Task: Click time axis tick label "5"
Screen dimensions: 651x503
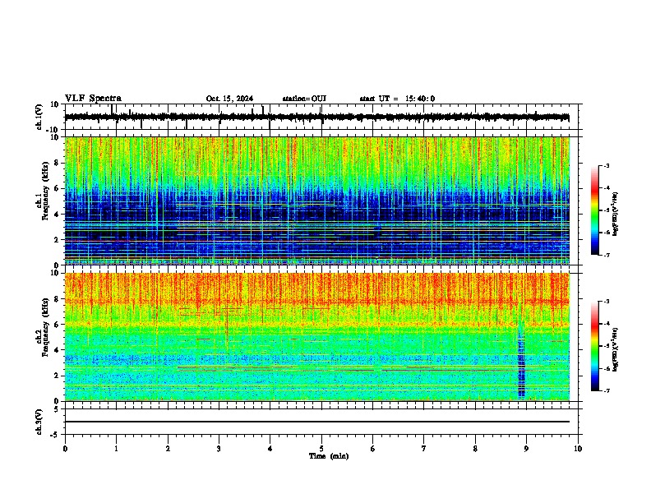Action: tap(321, 449)
